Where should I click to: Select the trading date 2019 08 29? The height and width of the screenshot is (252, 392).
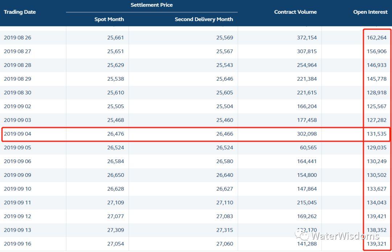click(x=17, y=79)
